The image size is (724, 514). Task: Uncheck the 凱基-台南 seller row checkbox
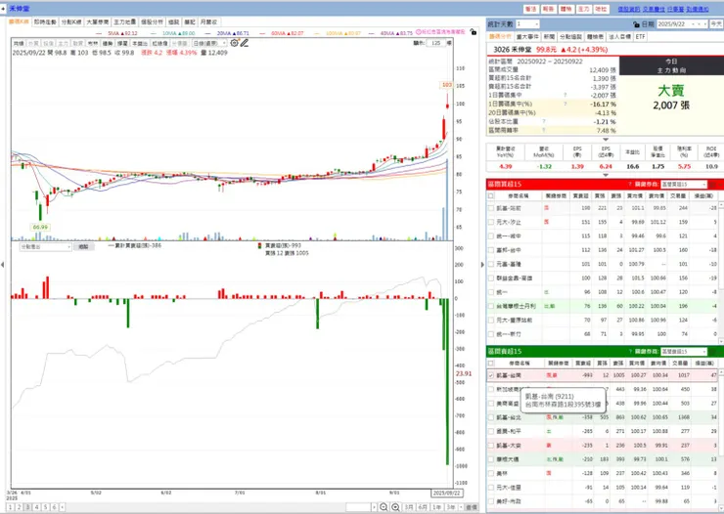click(x=491, y=375)
